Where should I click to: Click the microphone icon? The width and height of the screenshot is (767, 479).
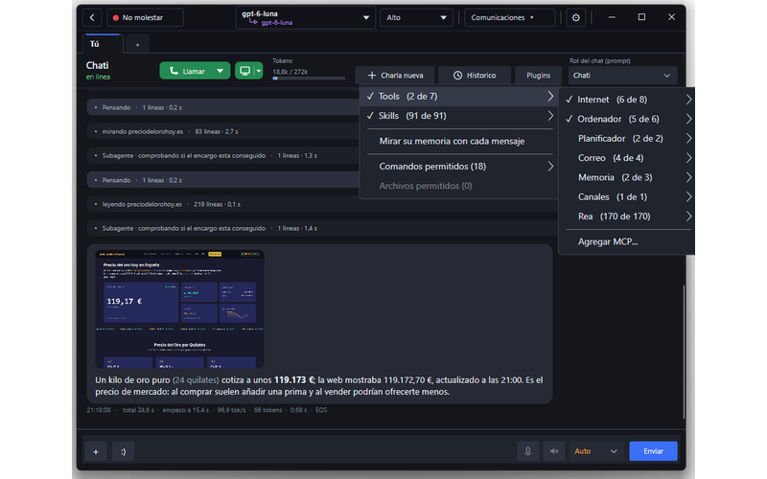tap(528, 451)
